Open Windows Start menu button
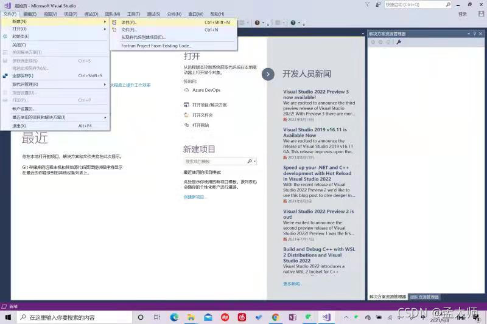The image size is (487, 324). pyautogui.click(x=9, y=317)
